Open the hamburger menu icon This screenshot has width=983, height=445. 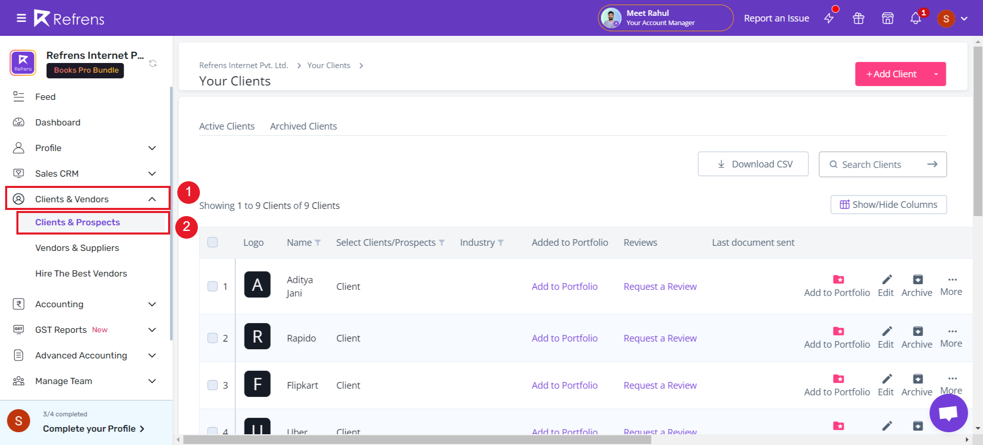tap(21, 18)
